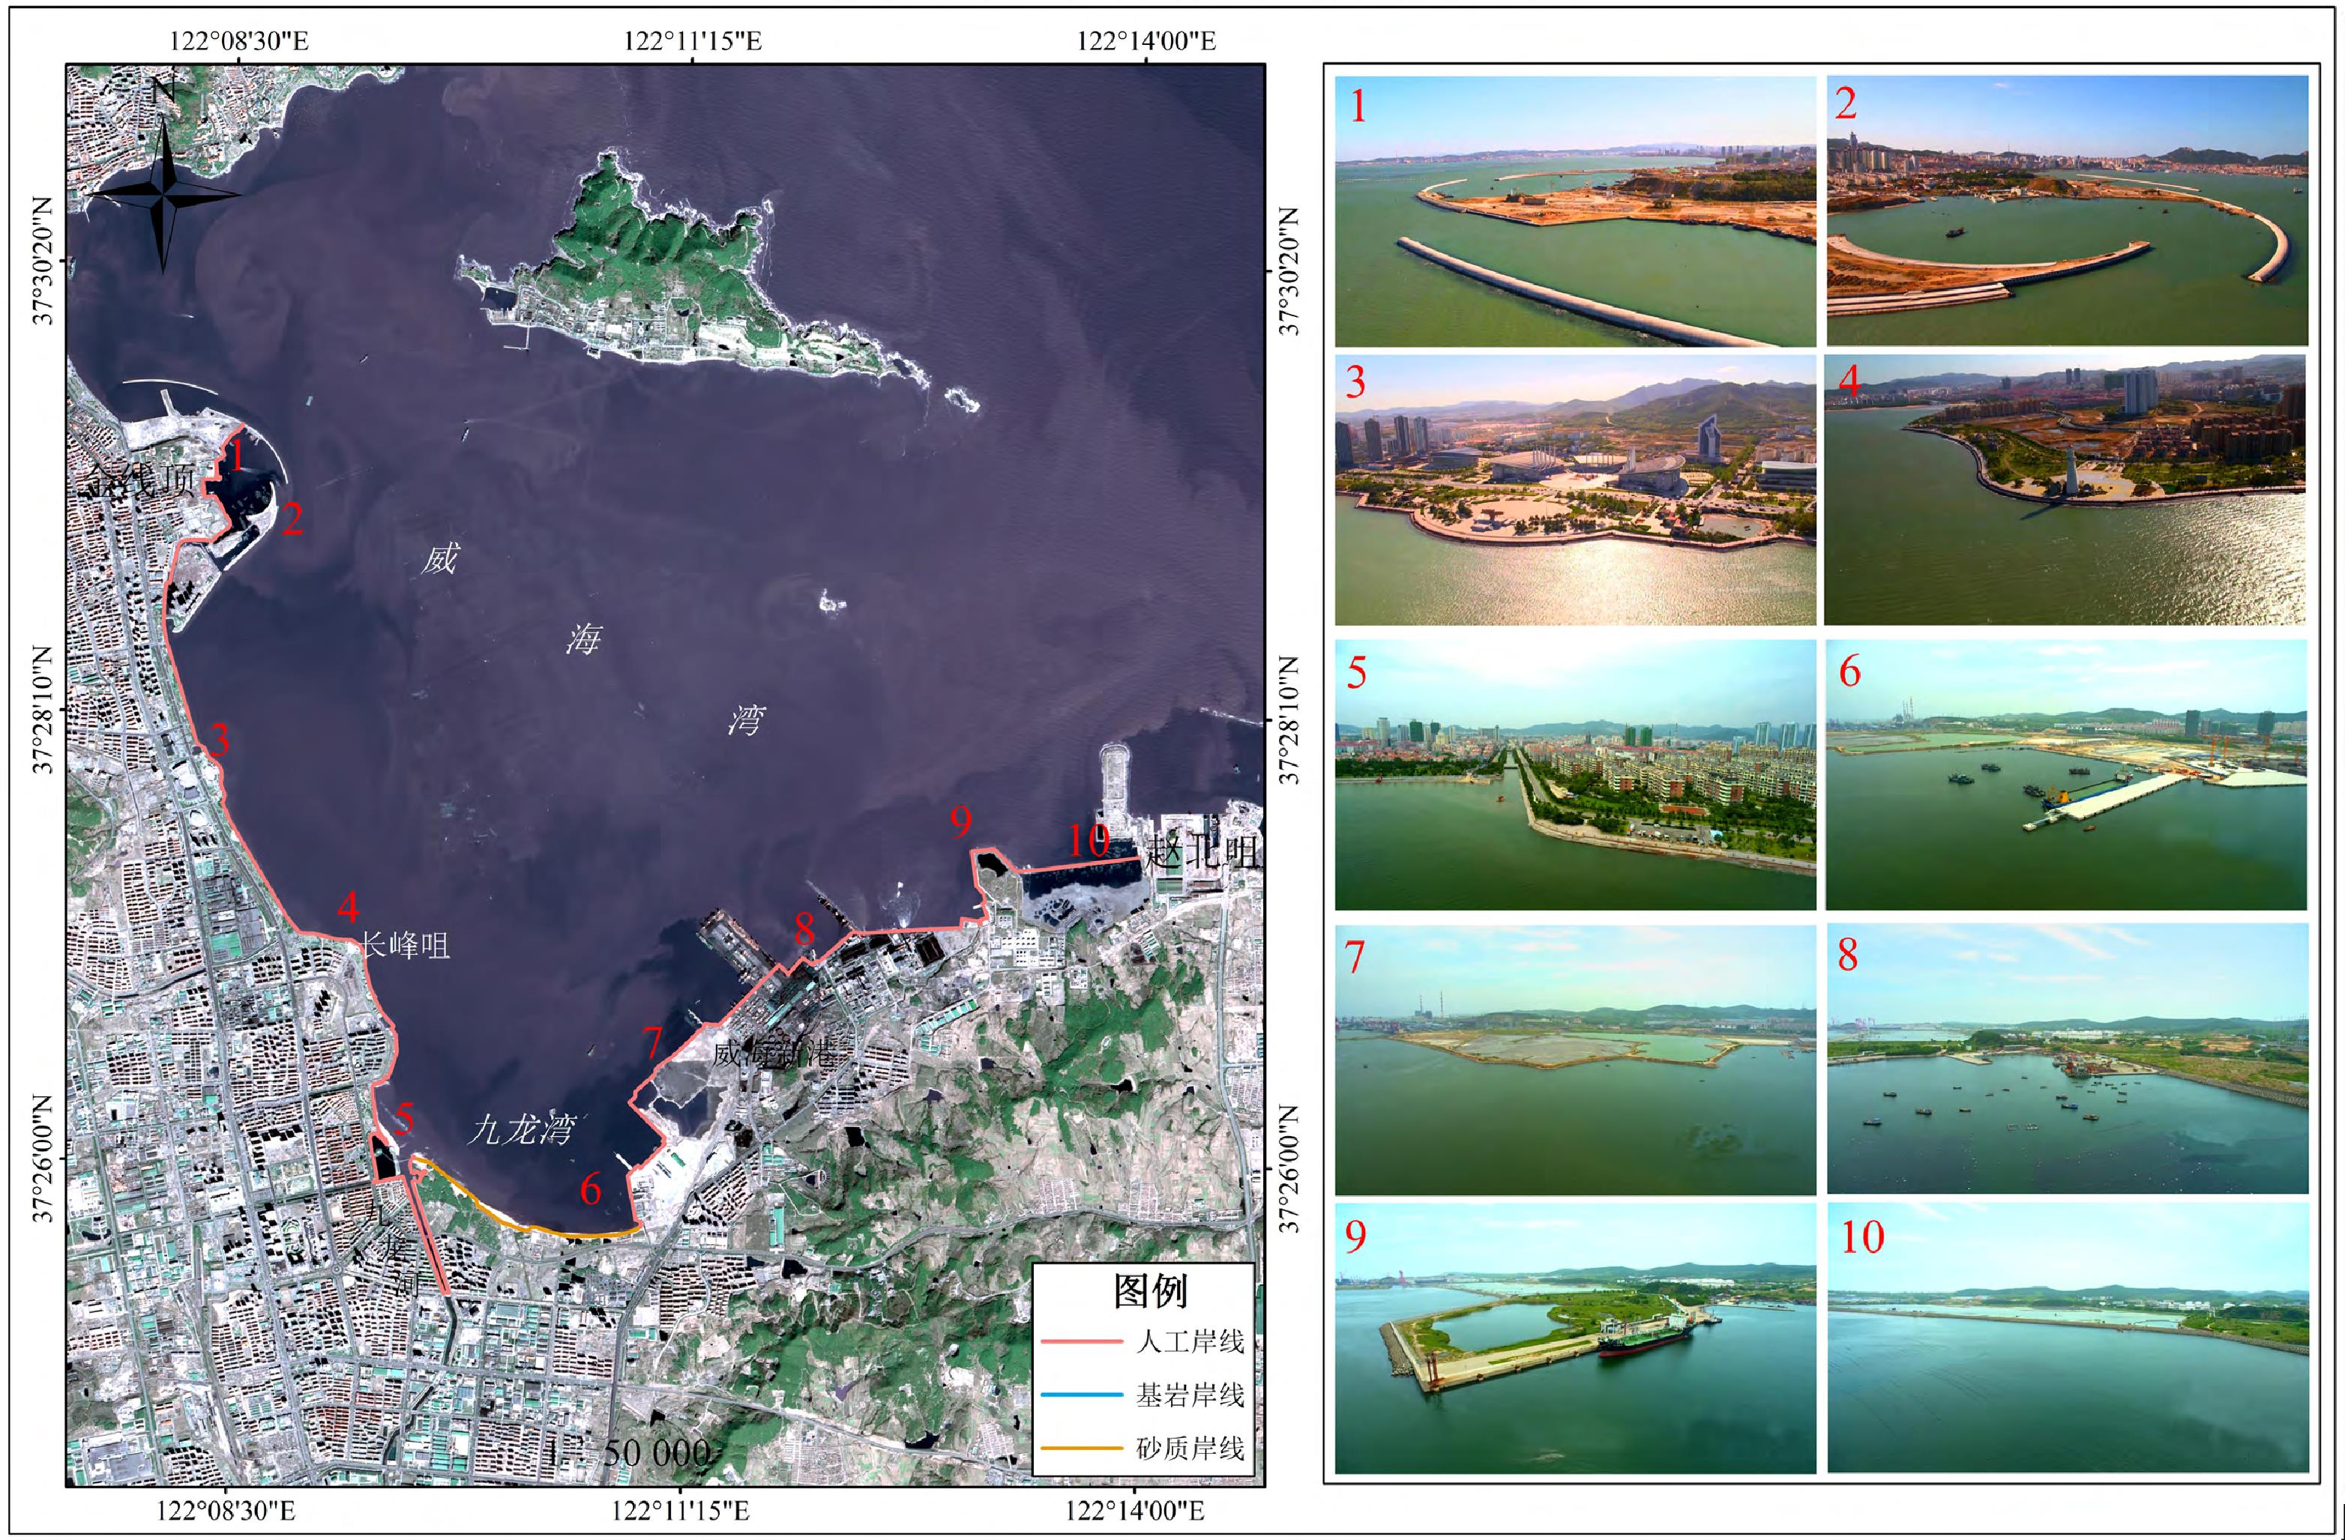The height and width of the screenshot is (1540, 2345).
Task: Select the 砂质岸线 legend label
Action: click(x=1190, y=1447)
